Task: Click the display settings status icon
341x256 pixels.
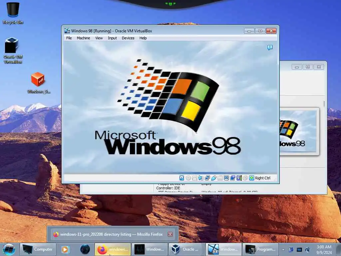Action: pyautogui.click(x=226, y=178)
